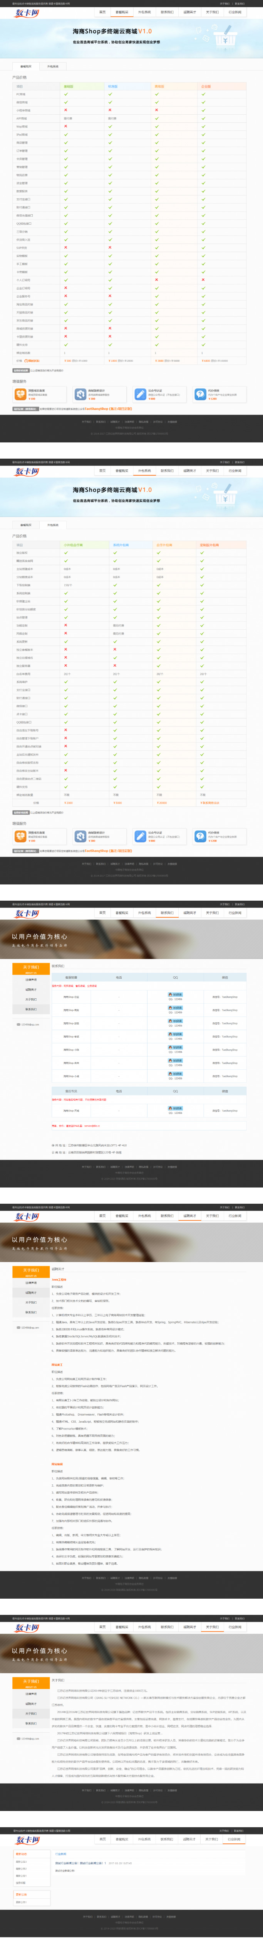Click the blue pencil icon on the third service card
Image resolution: width=263 pixels, height=1938 pixels.
point(140,393)
